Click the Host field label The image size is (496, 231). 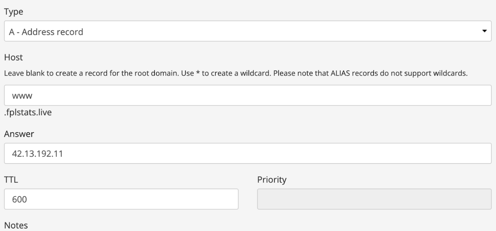(x=14, y=57)
